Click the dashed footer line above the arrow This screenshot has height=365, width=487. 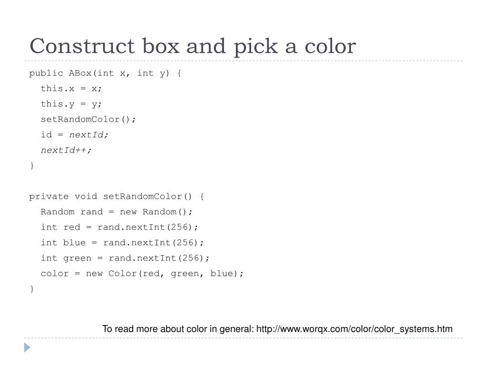[243, 338]
